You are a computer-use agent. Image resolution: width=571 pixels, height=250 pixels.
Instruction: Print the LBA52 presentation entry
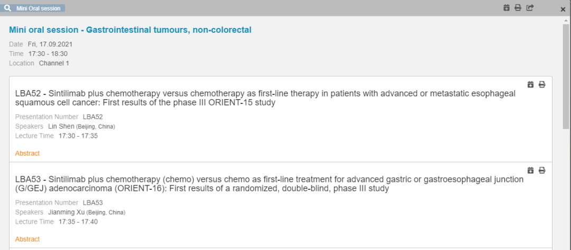[542, 85]
